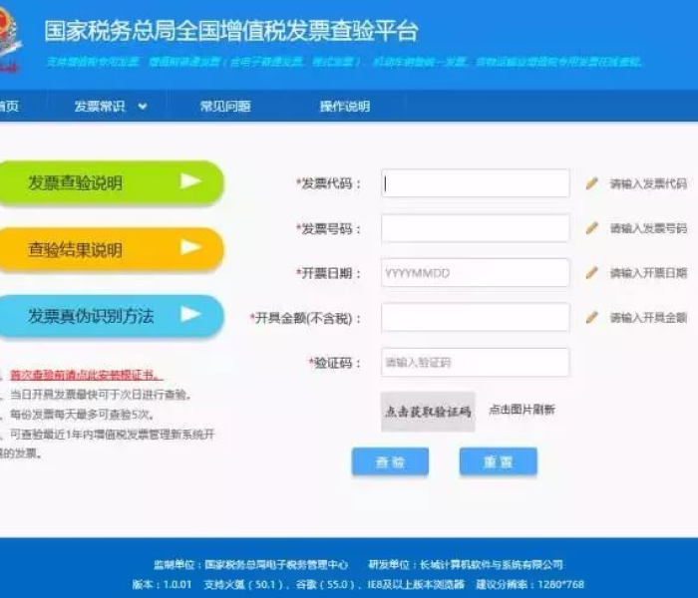
Task: Click hint text 请输入开具金额
Action: [648, 318]
